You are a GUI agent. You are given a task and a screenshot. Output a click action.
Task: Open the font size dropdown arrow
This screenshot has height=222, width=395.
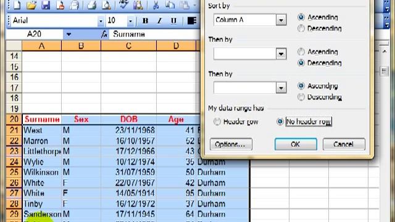coord(130,20)
